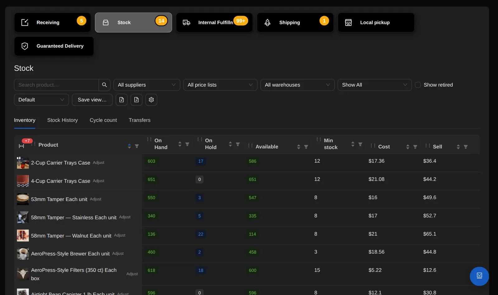498x295 pixels.
Task: Switch to the Stock History tab
Action: tap(63, 120)
